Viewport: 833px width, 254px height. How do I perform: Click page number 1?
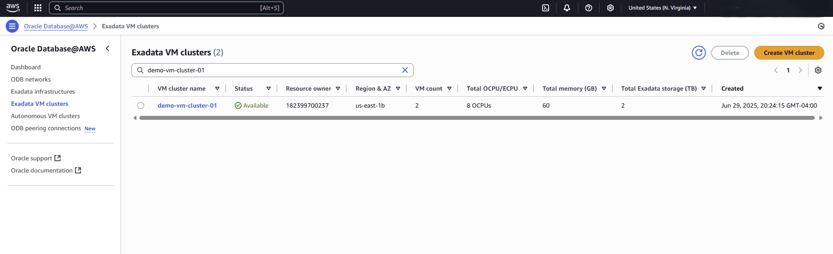pyautogui.click(x=788, y=70)
